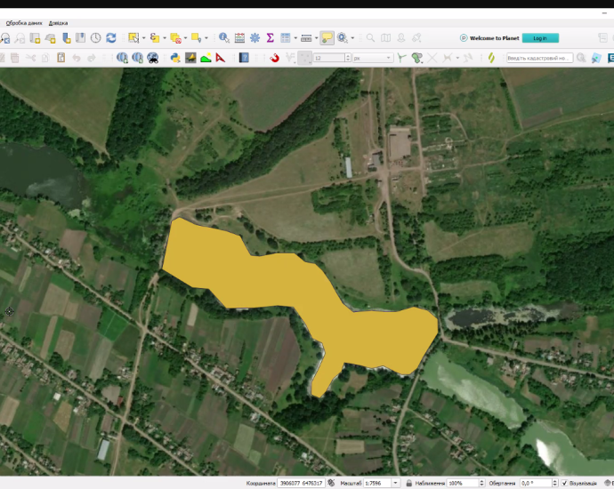Click the Statistical Summary sigma icon
The image size is (614, 489).
[x=270, y=38]
